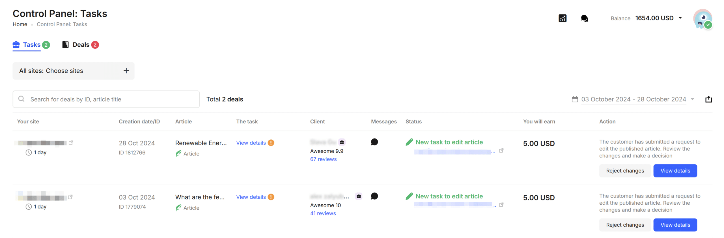Click the export/share icon near the date filter

709,99
